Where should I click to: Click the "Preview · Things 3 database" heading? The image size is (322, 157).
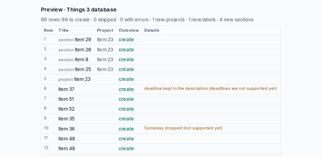point(79,10)
